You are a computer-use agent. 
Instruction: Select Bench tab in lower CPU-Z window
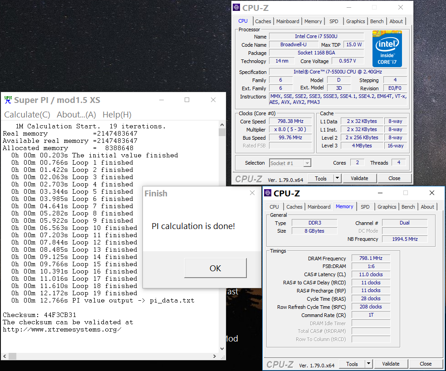tap(408, 207)
